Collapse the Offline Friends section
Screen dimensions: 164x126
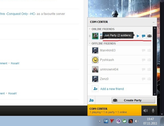(90, 43)
